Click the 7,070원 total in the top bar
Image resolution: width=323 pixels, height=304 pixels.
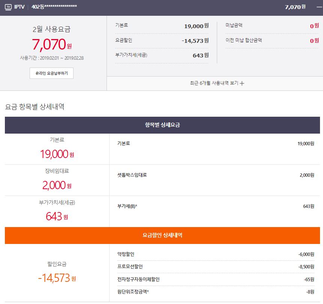click(x=295, y=7)
